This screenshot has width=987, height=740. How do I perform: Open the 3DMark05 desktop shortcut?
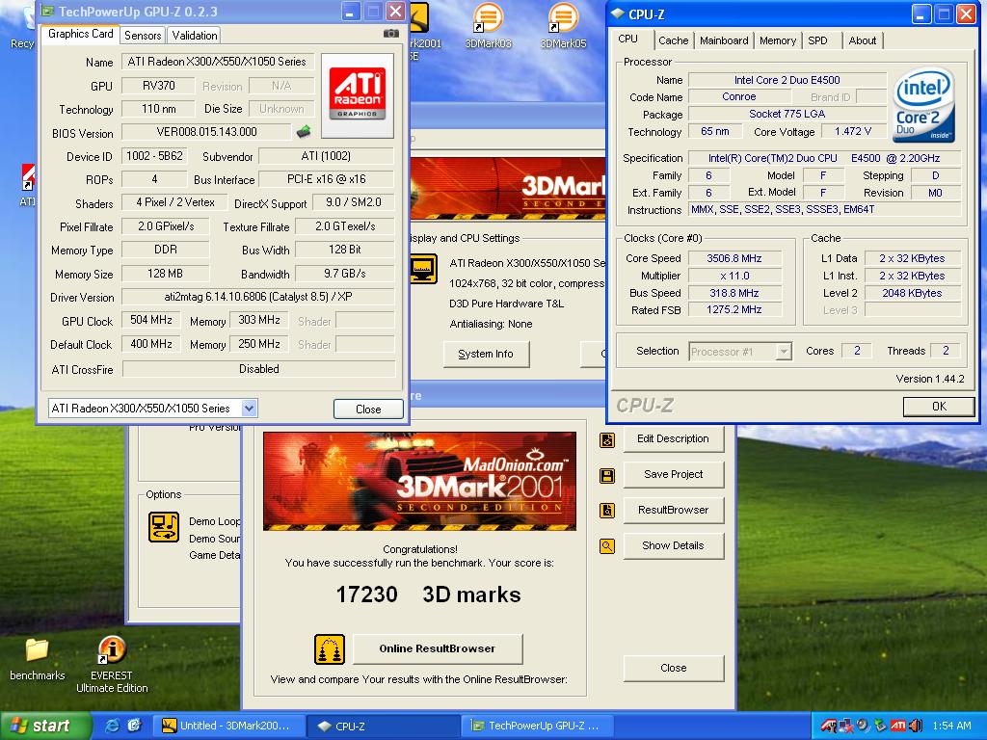click(563, 26)
